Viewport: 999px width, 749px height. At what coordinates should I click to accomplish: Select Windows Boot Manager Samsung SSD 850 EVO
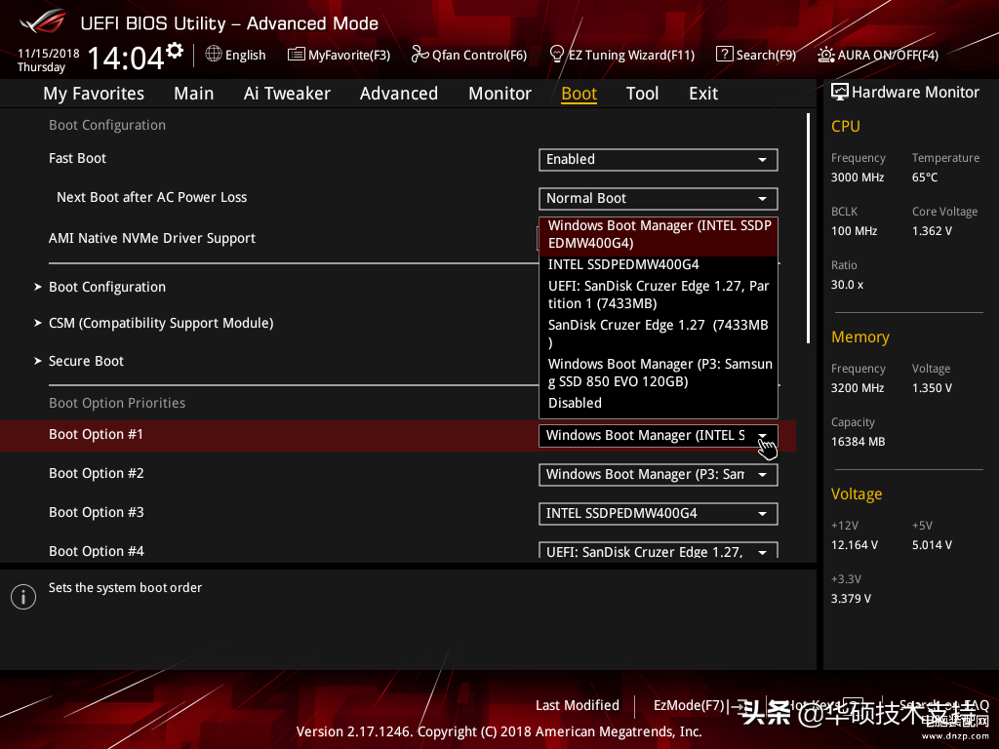pos(659,373)
